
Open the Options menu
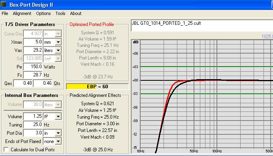tap(43, 13)
